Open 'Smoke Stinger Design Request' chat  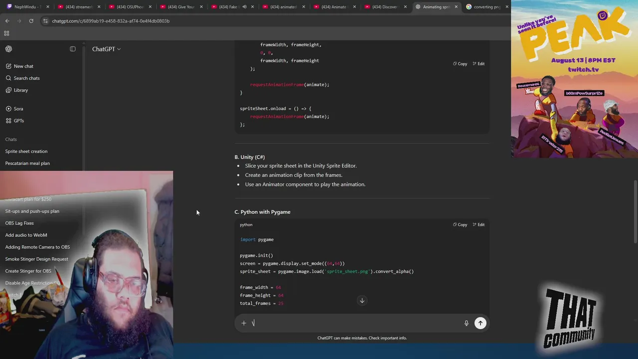pyautogui.click(x=36, y=259)
